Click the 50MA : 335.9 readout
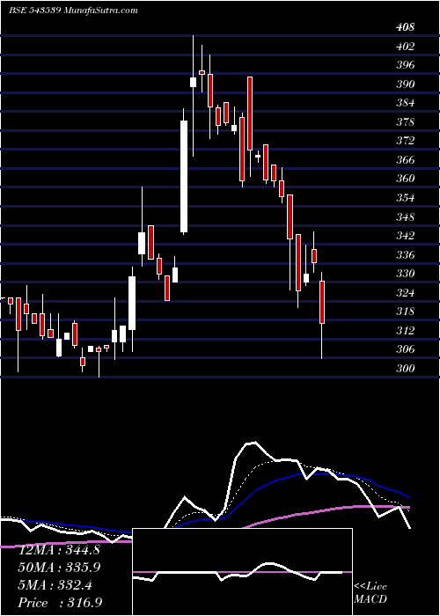 pyautogui.click(x=59, y=568)
